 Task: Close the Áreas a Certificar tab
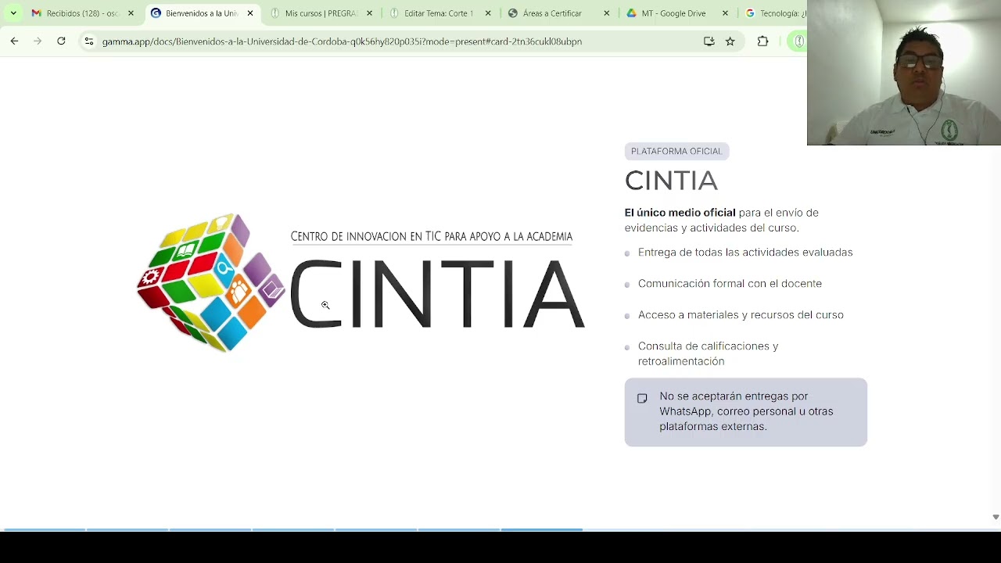click(607, 13)
